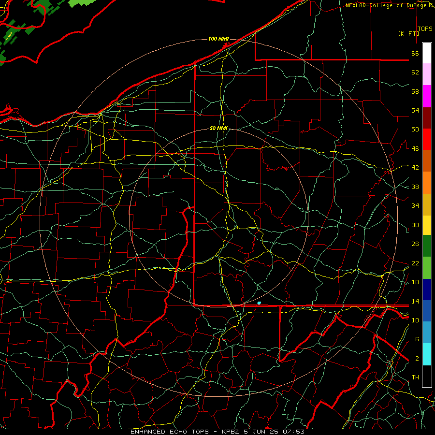This screenshot has width=435, height=435.
Task: Click the 'KPBZ' radar site identifier
Action: [230, 432]
